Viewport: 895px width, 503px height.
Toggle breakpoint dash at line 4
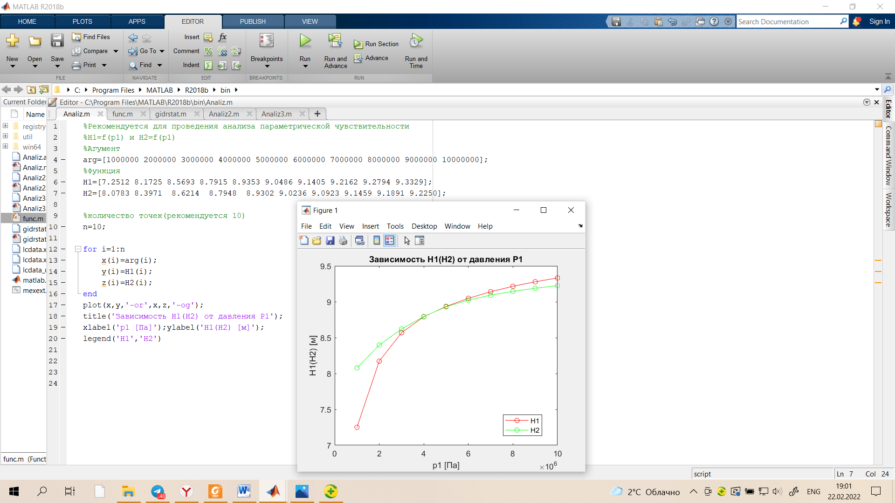coord(63,160)
